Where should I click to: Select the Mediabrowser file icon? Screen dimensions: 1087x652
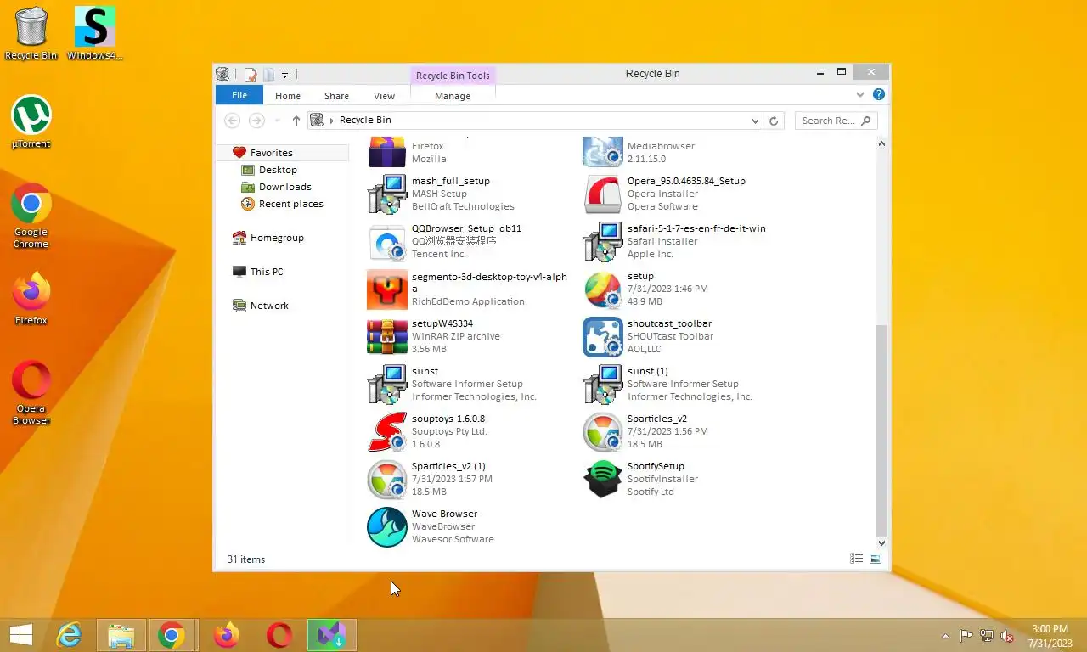[603, 152]
